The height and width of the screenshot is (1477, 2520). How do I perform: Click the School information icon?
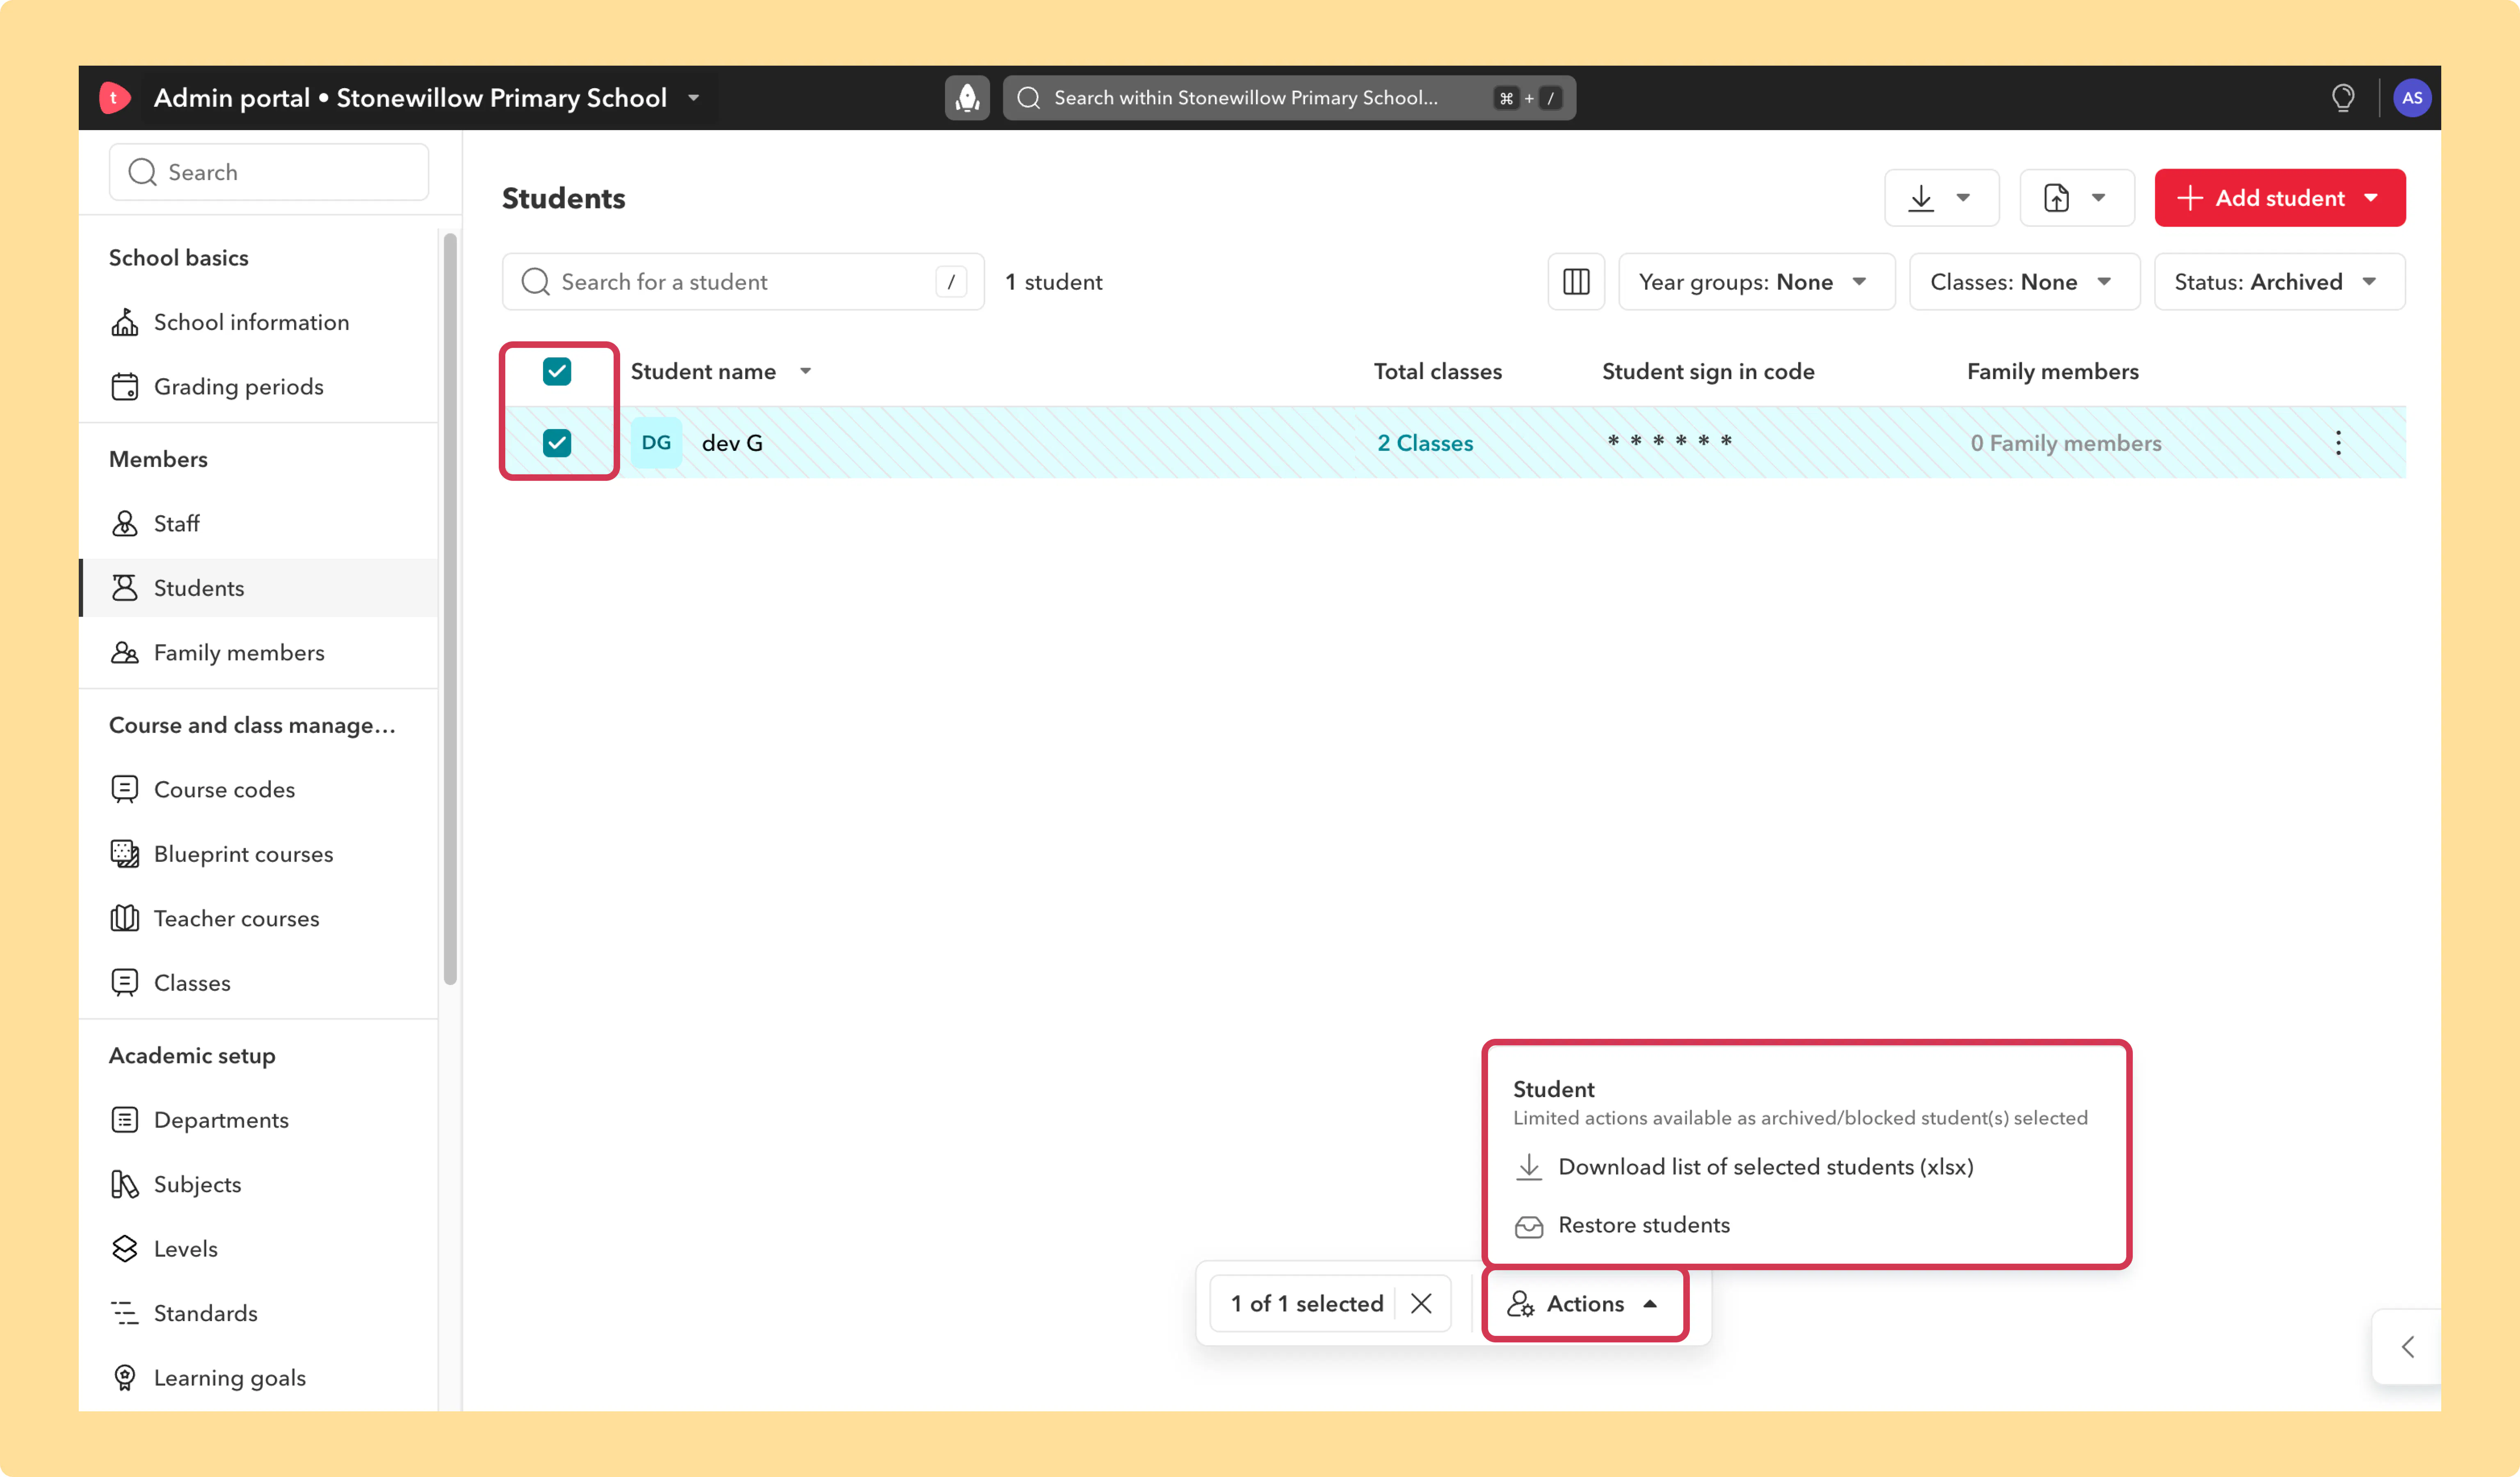(x=125, y=322)
